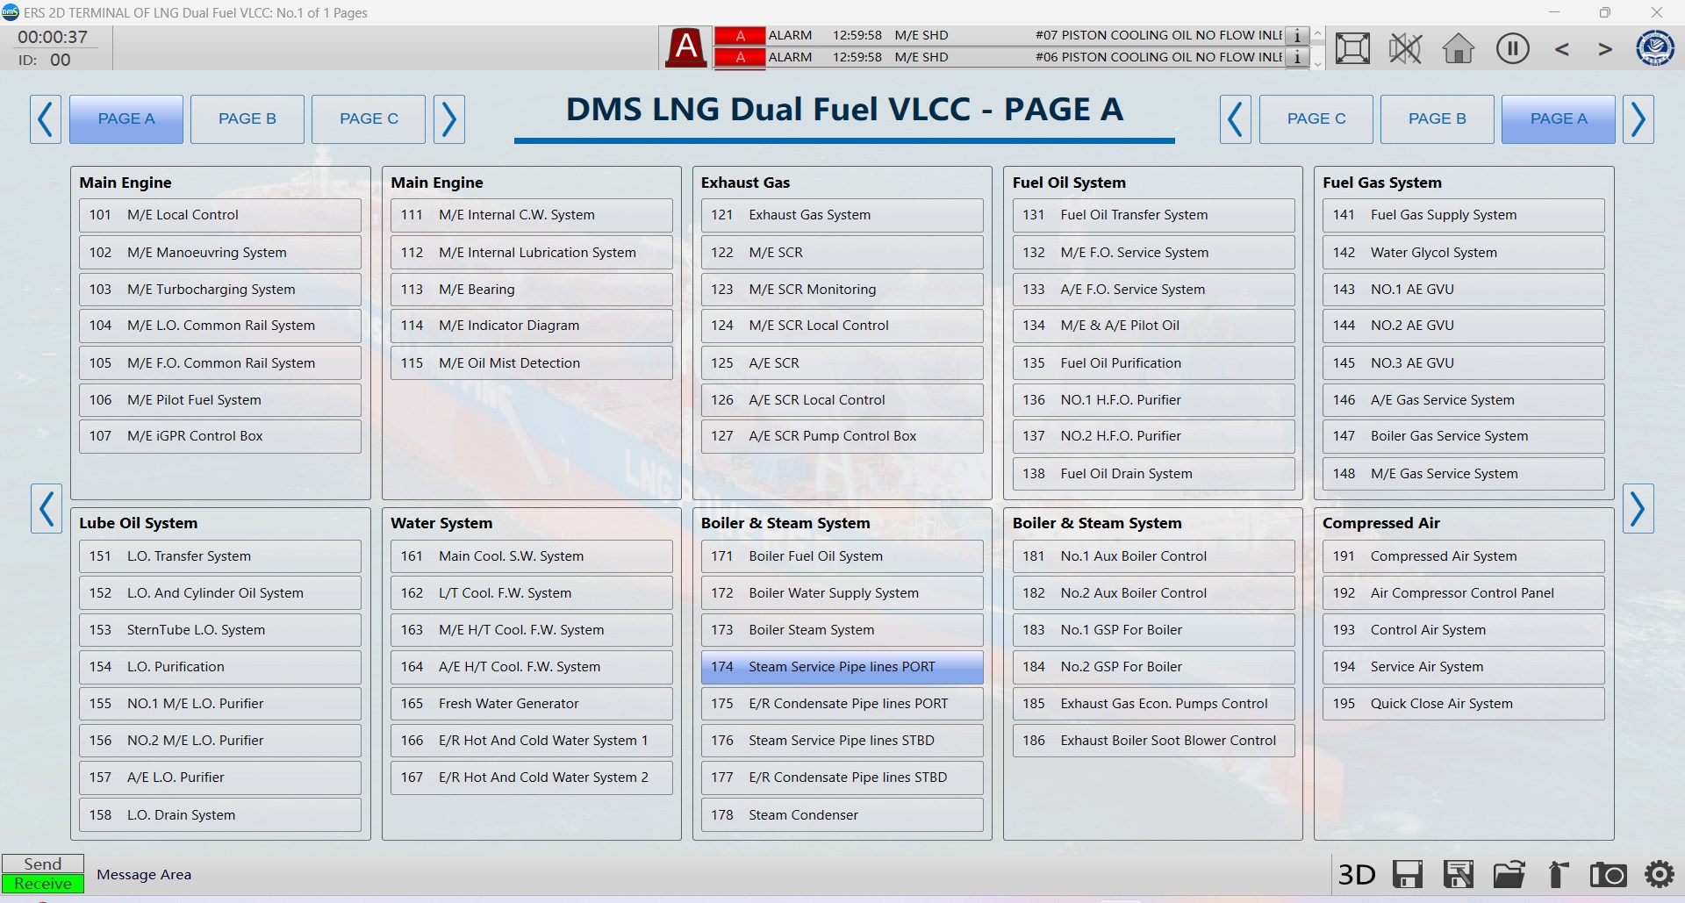Screen dimensions: 1685x903
Task: Navigate forward with the > icon
Action: tap(1605, 49)
